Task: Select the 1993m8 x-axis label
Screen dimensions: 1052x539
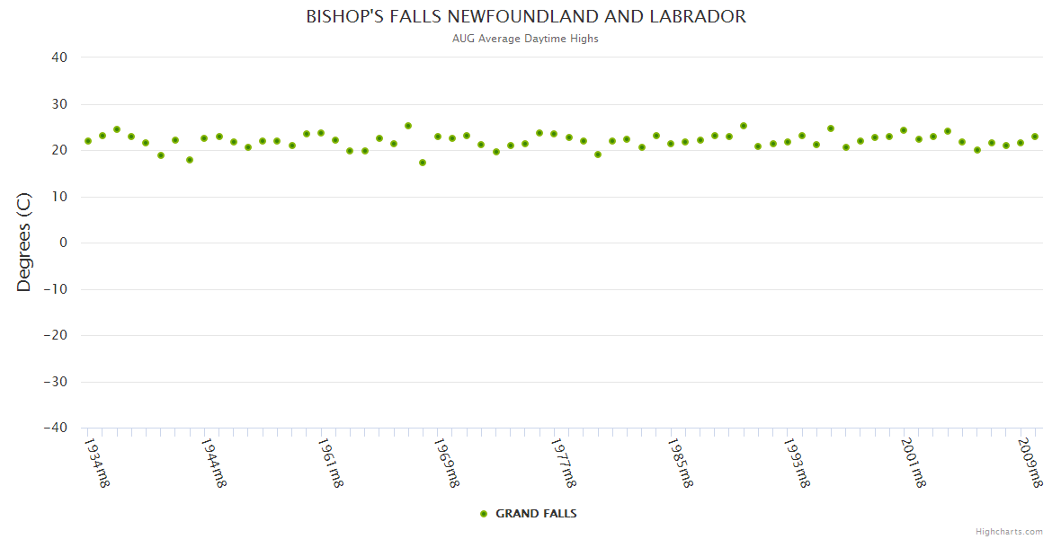Action: pos(797,463)
